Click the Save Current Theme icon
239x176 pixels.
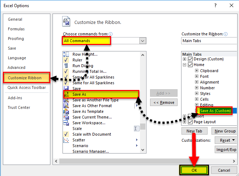pos(66,117)
